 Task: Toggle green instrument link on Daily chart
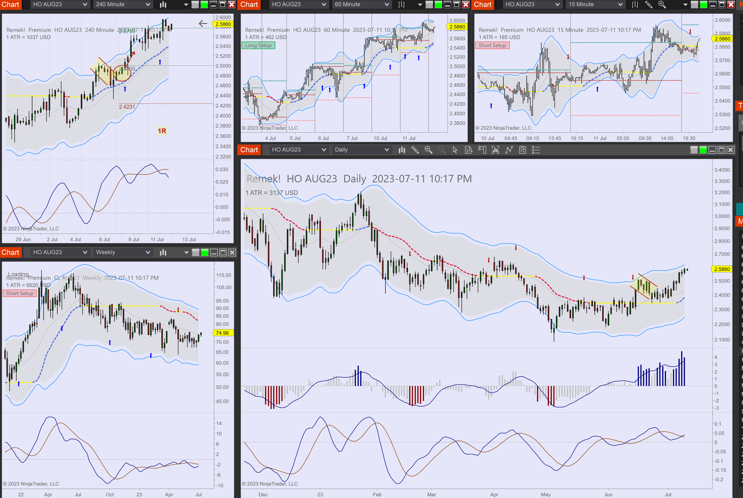click(703, 150)
